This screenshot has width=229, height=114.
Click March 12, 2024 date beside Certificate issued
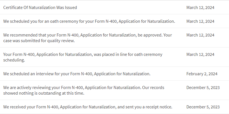pos(200,8)
